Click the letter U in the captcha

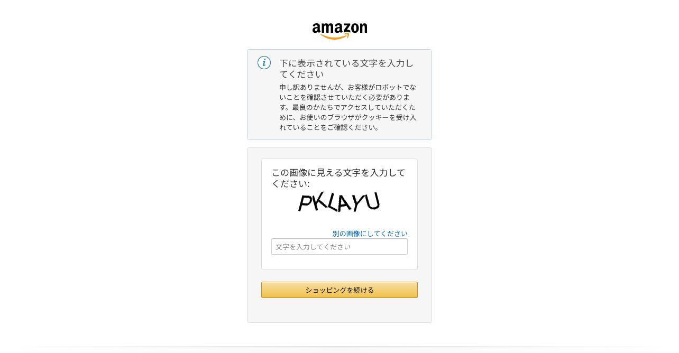372,201
